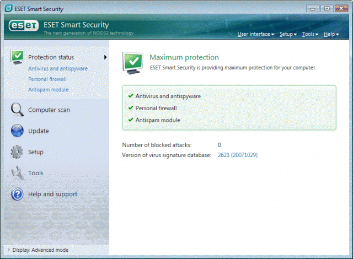
Task: Click the large Maximum protection monitor icon
Action: tap(133, 63)
